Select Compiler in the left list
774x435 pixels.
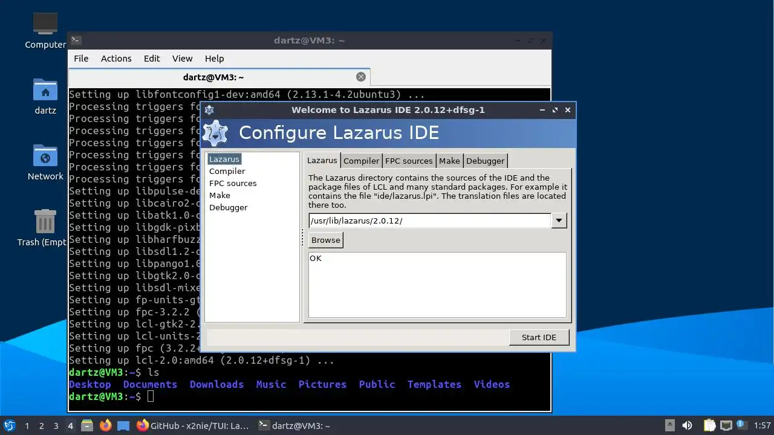227,171
